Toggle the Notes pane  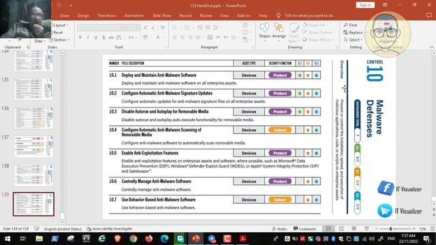(280, 229)
